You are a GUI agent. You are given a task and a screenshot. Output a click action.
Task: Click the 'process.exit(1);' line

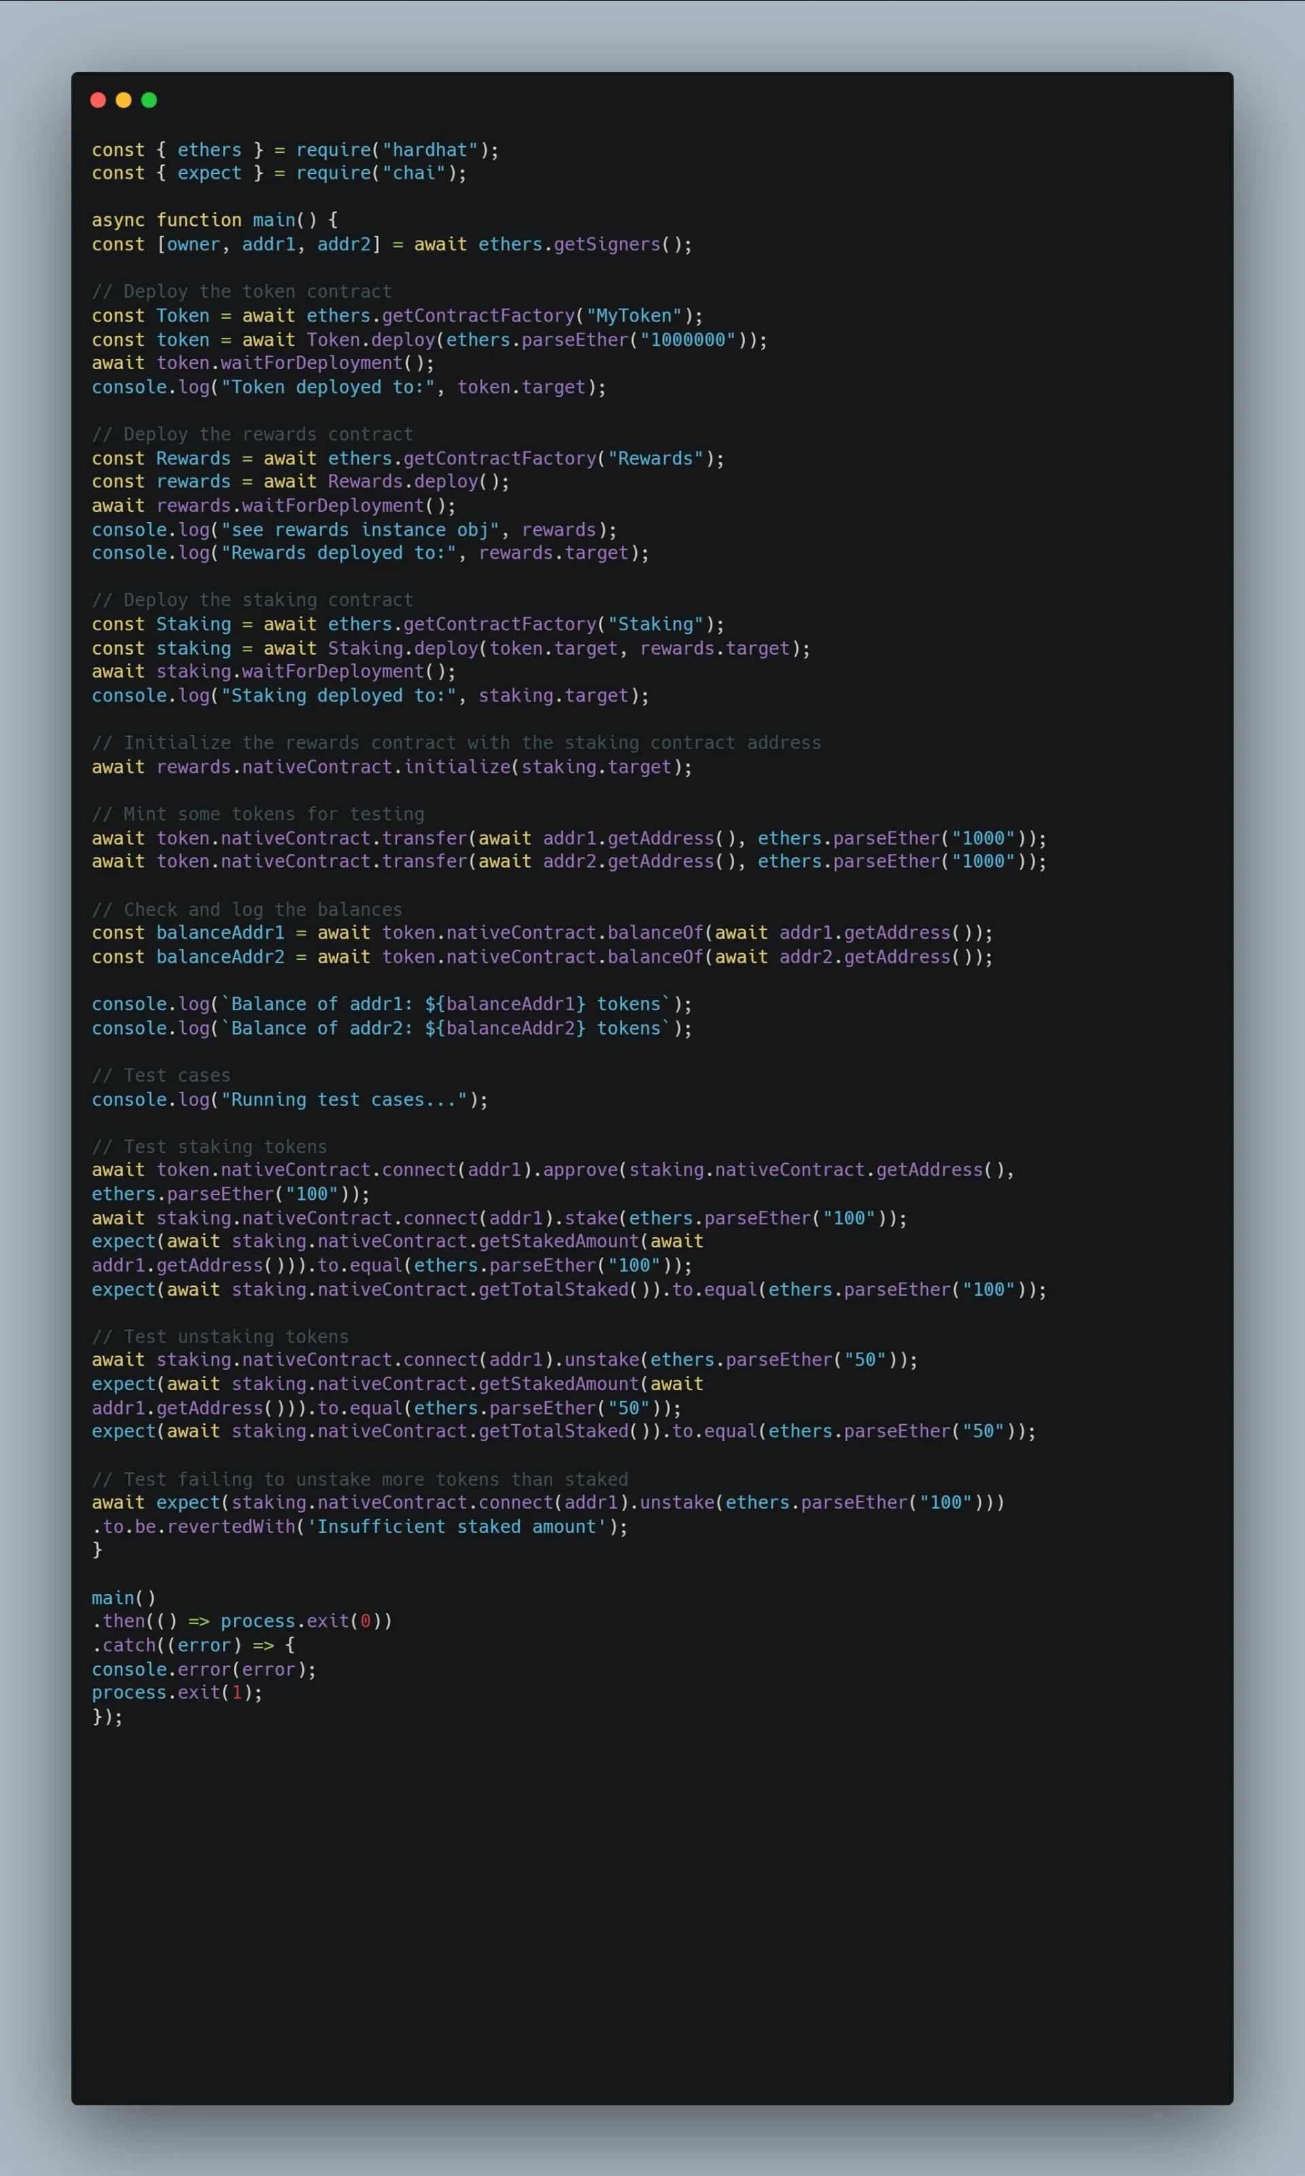tap(177, 1692)
